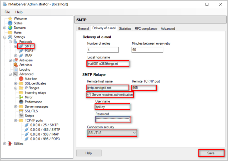Click the Password field

tap(113, 119)
